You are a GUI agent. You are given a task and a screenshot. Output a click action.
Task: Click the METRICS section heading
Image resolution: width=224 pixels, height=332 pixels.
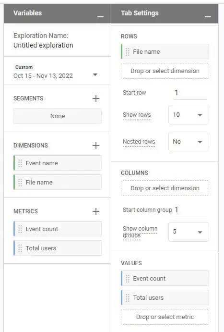[x=25, y=211]
